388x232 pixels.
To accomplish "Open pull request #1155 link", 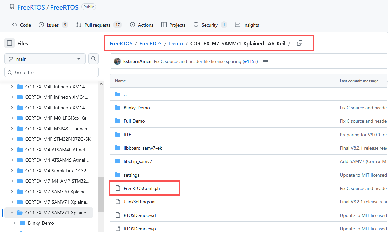I will tap(250, 61).
